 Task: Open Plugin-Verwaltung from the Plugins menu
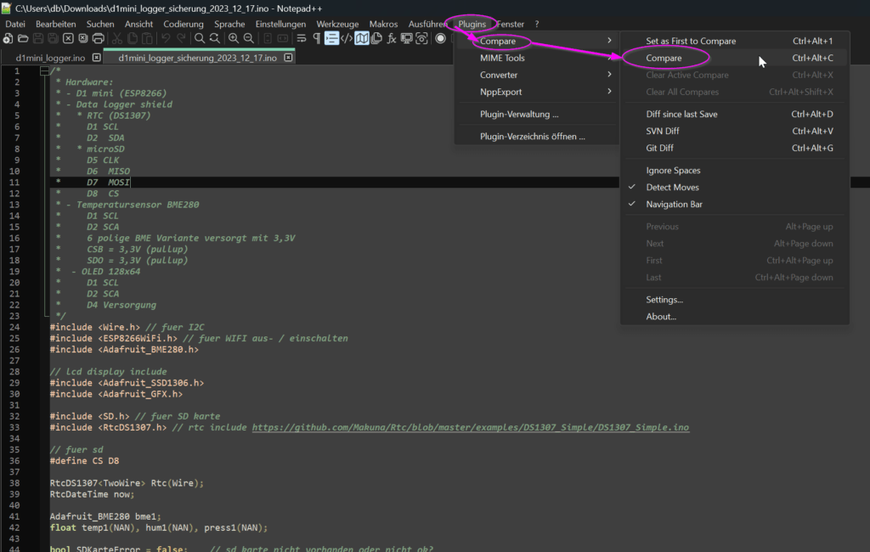tap(537, 115)
